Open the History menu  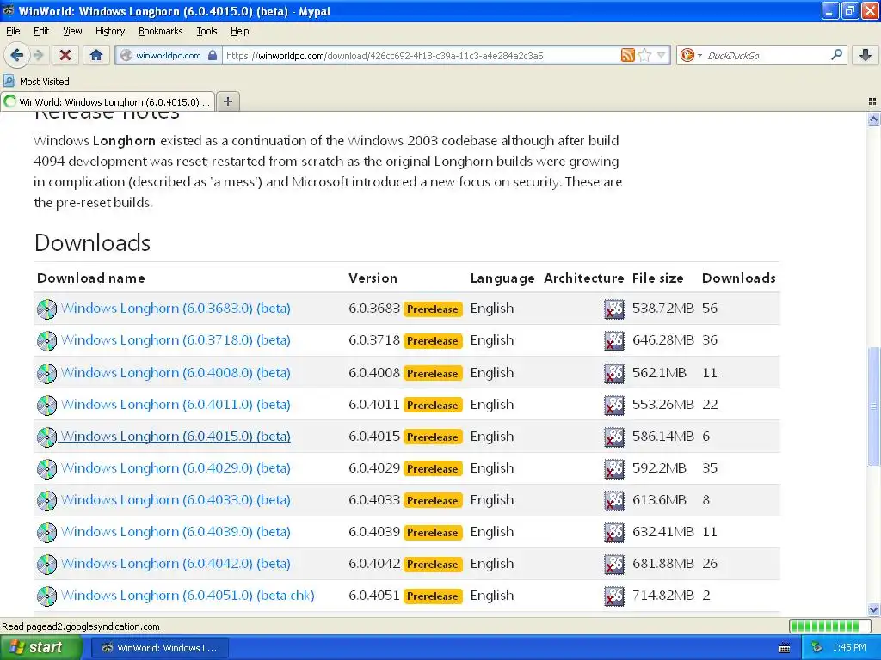pos(109,32)
